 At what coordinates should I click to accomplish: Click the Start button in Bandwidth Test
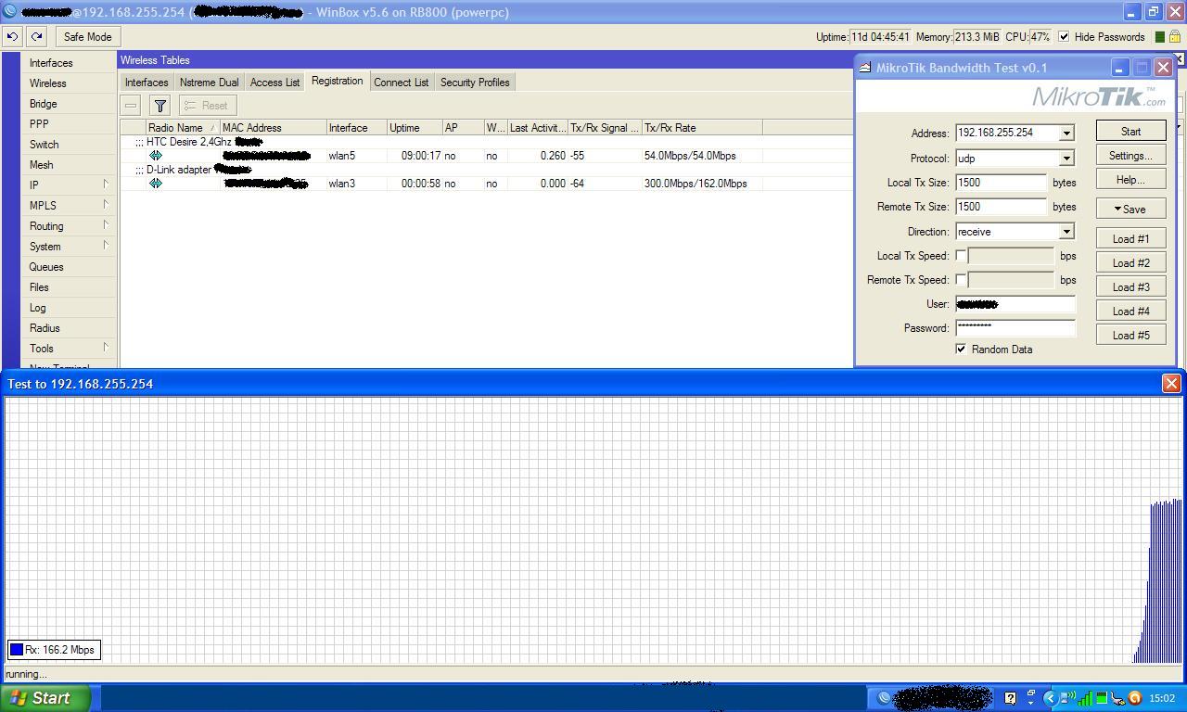(1130, 131)
